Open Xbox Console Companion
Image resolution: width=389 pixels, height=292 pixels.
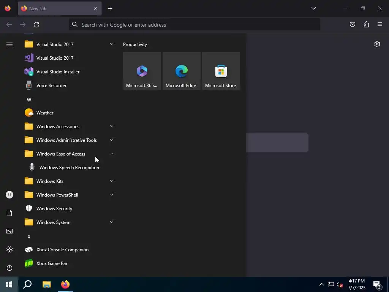click(68, 250)
